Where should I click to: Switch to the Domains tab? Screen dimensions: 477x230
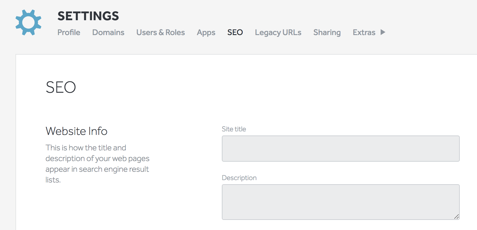pos(108,32)
